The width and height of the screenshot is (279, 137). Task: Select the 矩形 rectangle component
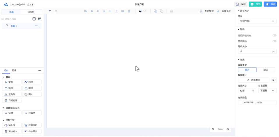coord(12,88)
